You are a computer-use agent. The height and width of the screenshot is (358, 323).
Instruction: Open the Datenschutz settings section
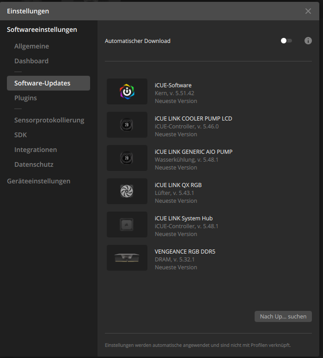tap(34, 164)
